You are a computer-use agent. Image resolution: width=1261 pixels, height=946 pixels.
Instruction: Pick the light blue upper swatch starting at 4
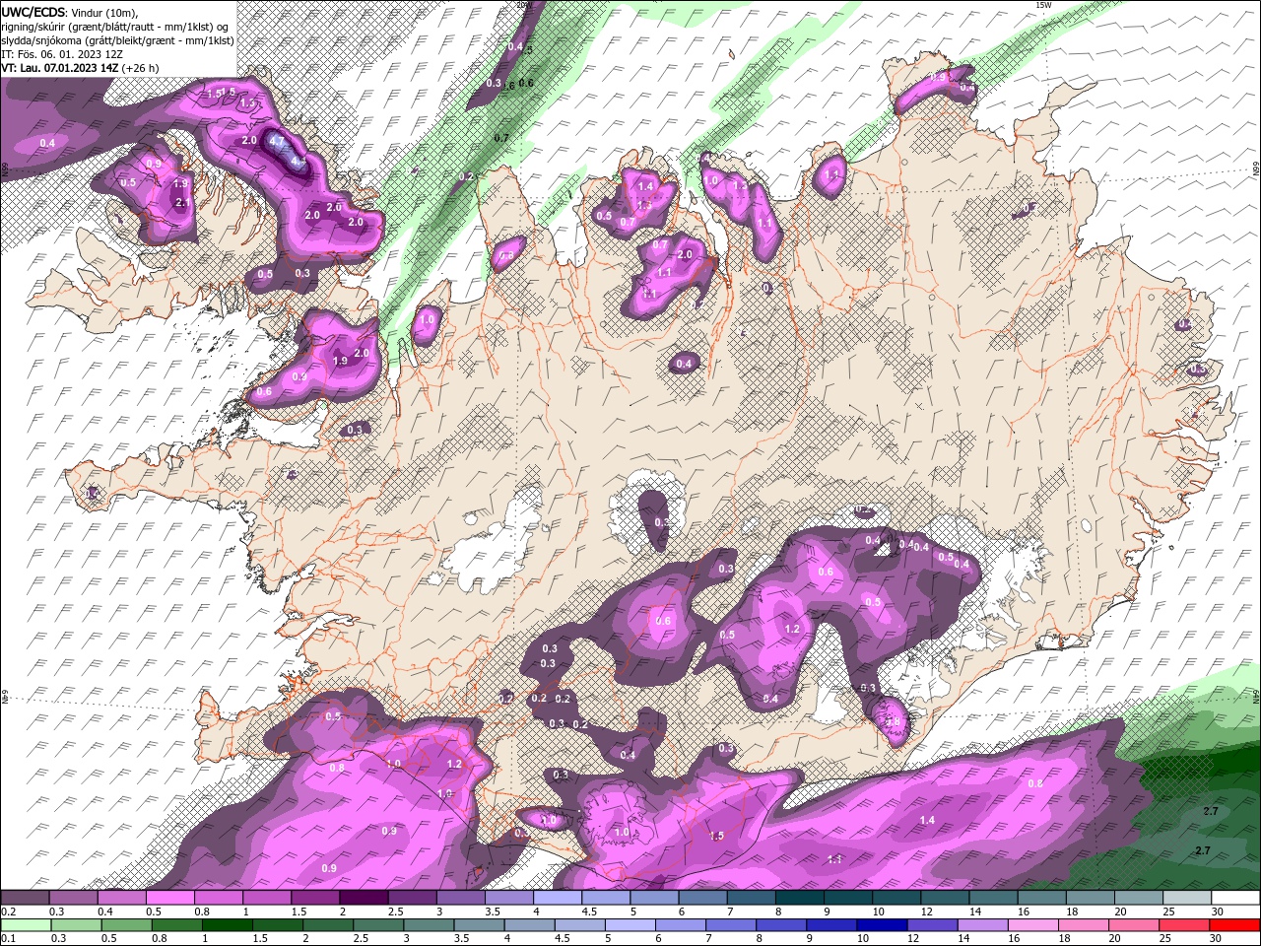coord(558,898)
